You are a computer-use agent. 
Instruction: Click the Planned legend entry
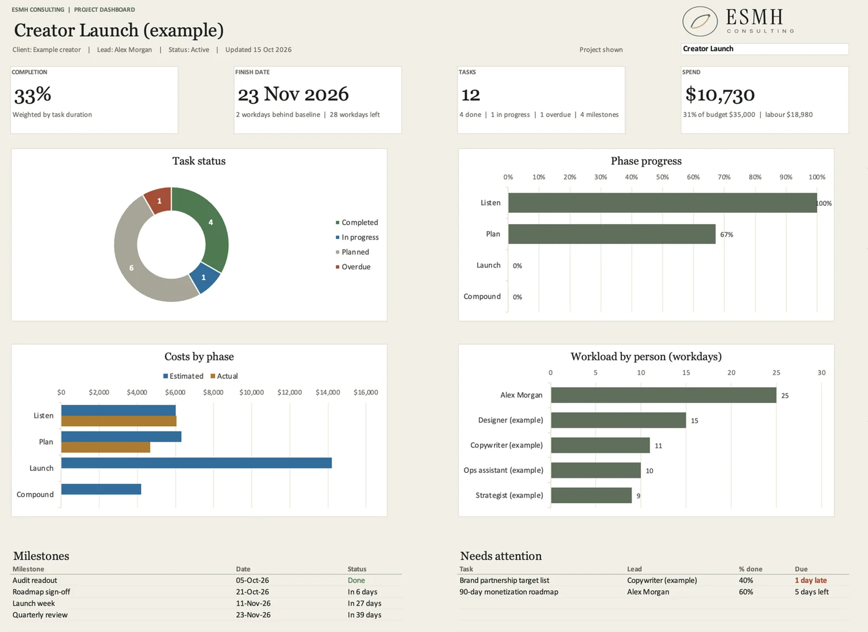[x=352, y=252]
